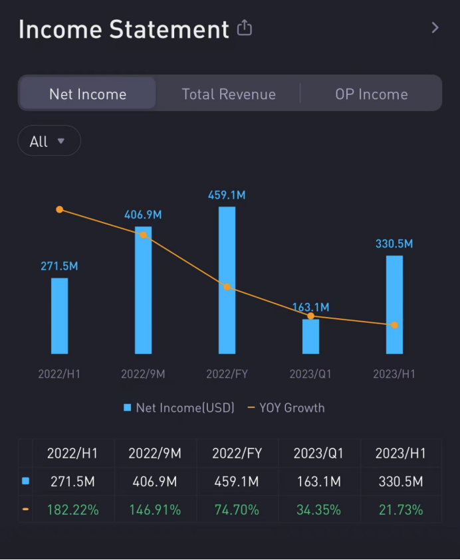Image resolution: width=460 pixels, height=560 pixels.
Task: Click the 271.5M cell in the table
Action: point(72,482)
